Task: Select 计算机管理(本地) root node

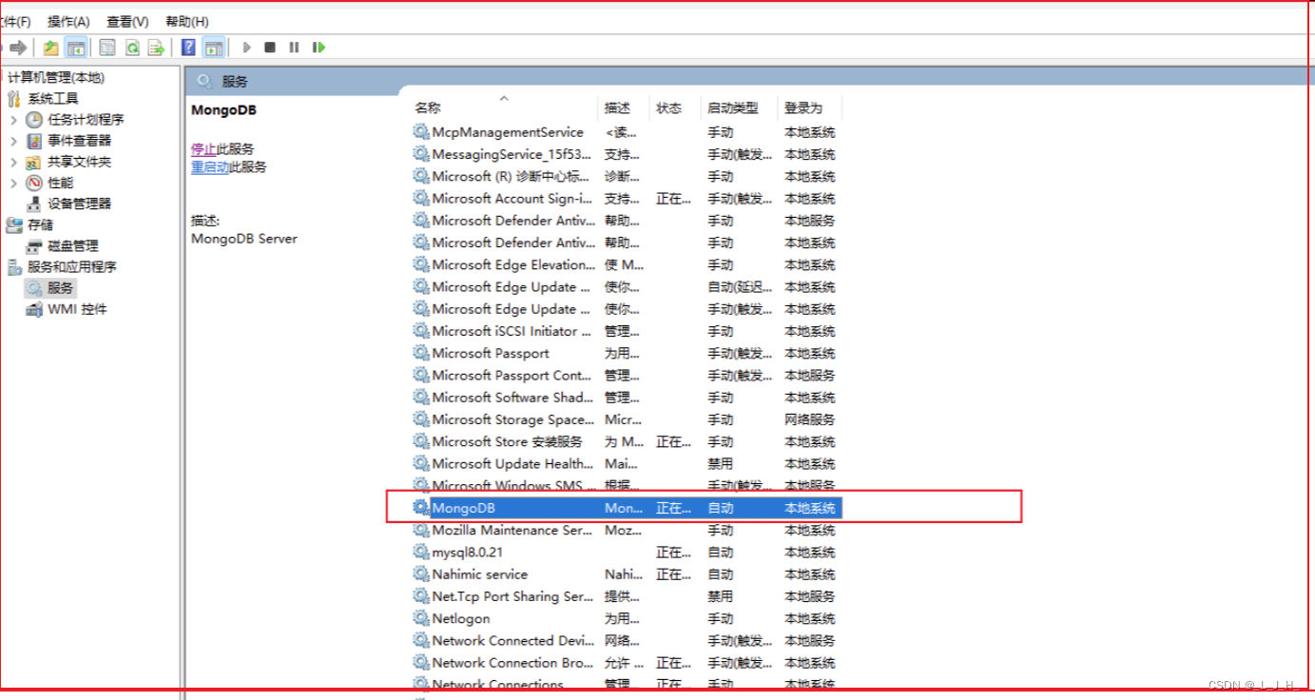Action: (x=56, y=78)
